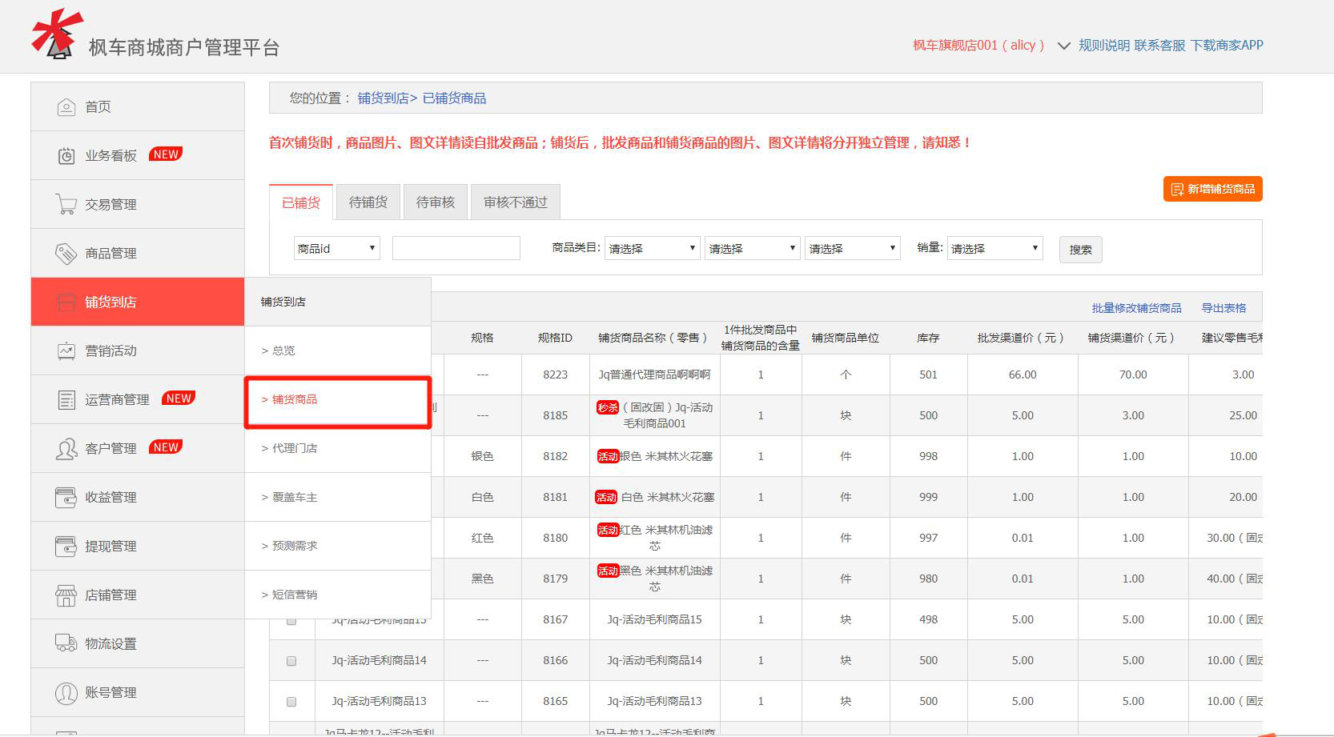Expand the 销量 dropdown filter
This screenshot has width=1334, height=737.
coord(994,249)
